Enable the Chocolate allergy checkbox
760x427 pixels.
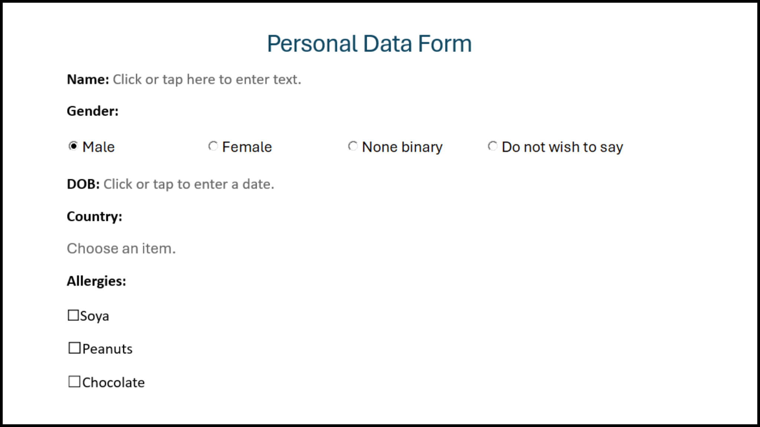pos(73,382)
